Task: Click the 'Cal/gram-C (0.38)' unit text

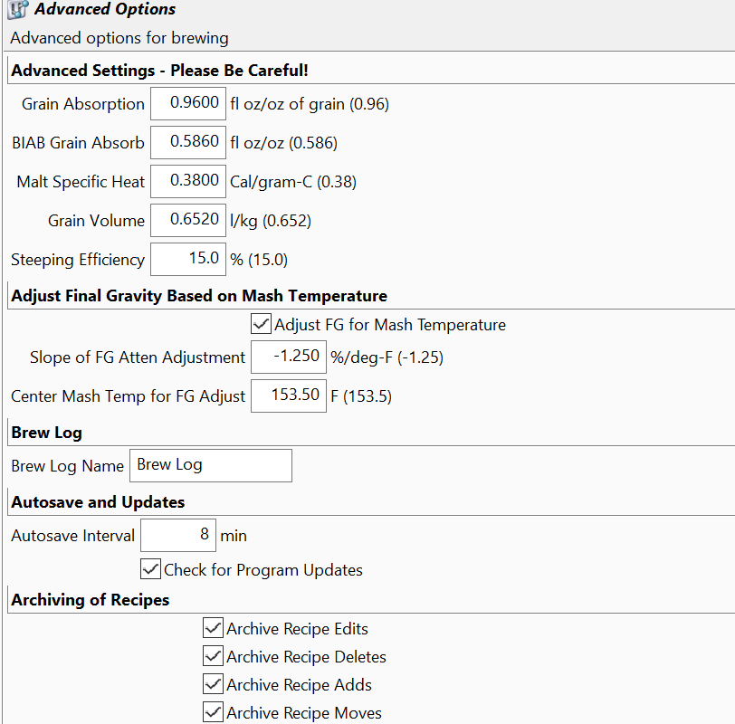Action: pyautogui.click(x=293, y=182)
